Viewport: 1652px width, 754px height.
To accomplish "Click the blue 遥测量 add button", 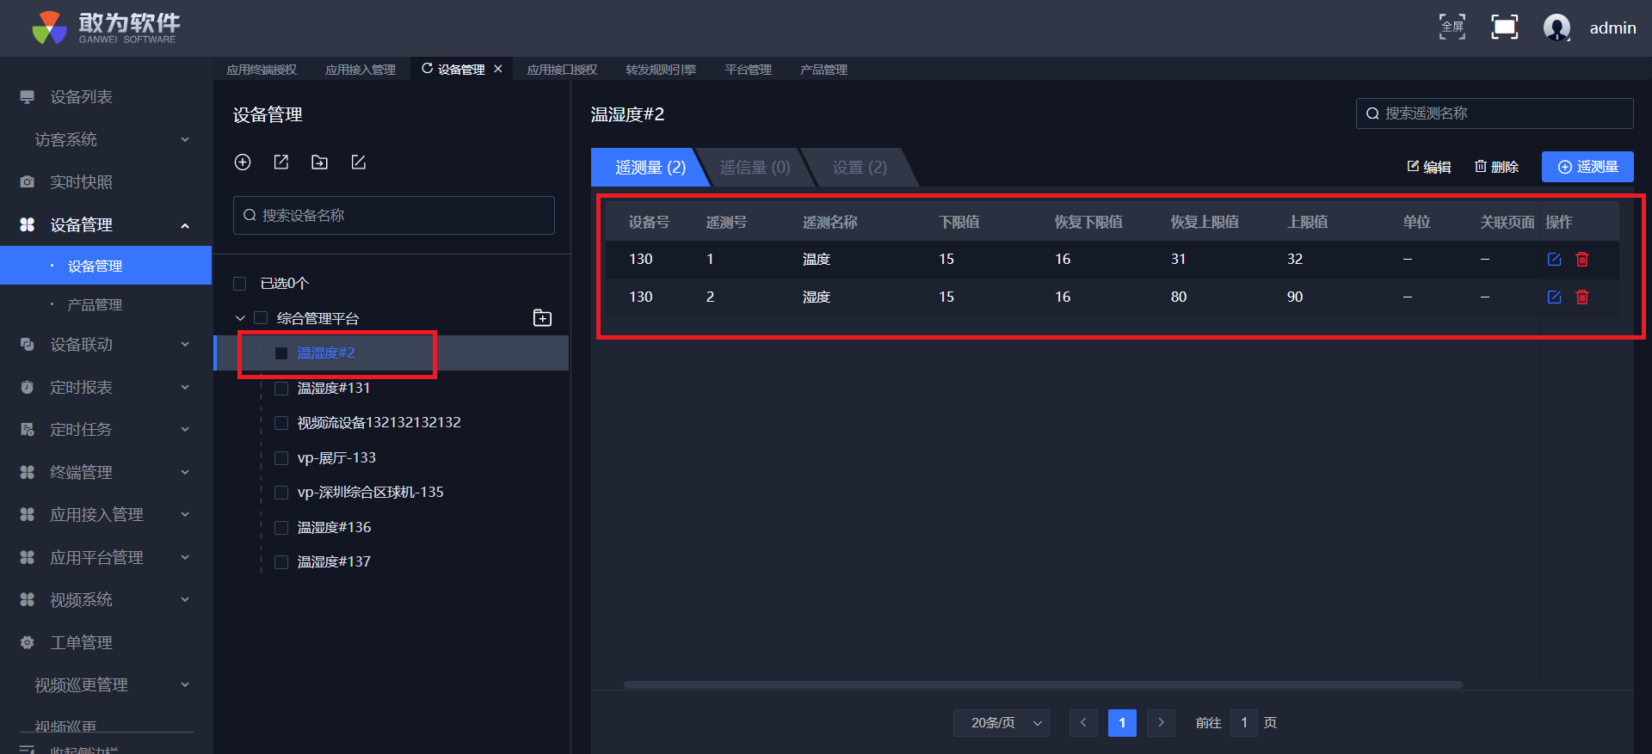I will 1587,167.
